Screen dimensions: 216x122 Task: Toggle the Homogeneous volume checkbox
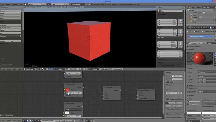click(x=204, y=106)
